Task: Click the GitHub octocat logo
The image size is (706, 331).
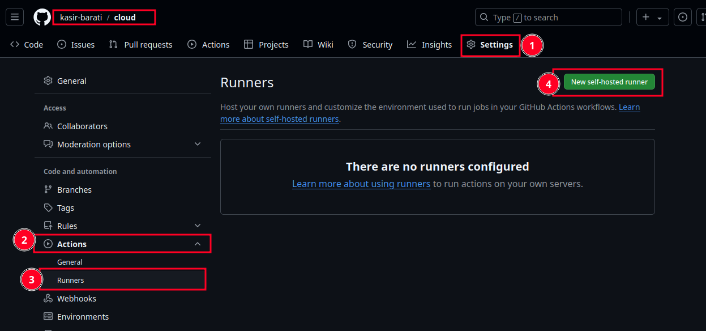Action: [x=41, y=16]
